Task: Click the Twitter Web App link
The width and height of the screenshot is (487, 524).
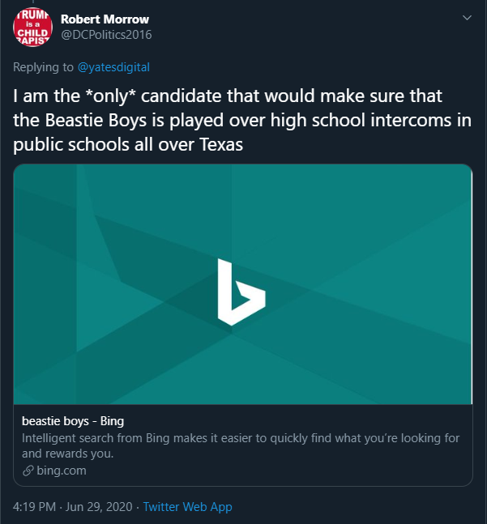Action: tap(187, 507)
